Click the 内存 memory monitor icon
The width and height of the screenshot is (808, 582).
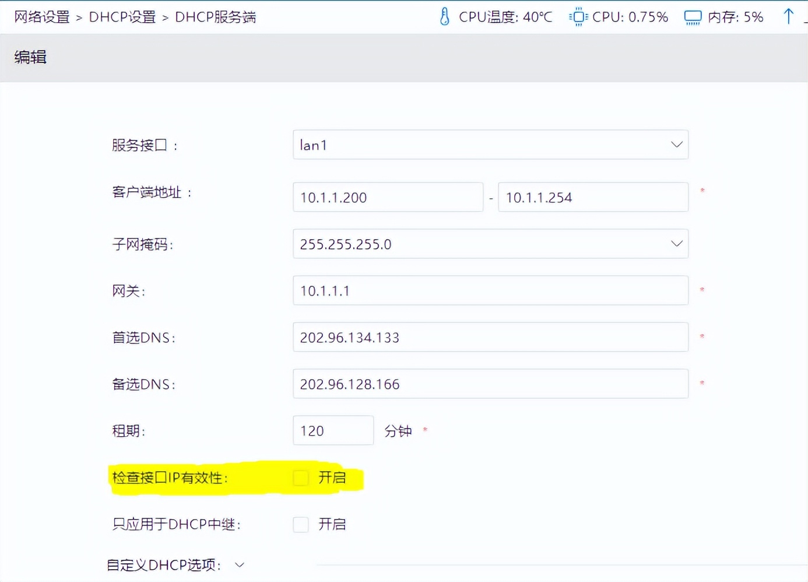coord(693,16)
